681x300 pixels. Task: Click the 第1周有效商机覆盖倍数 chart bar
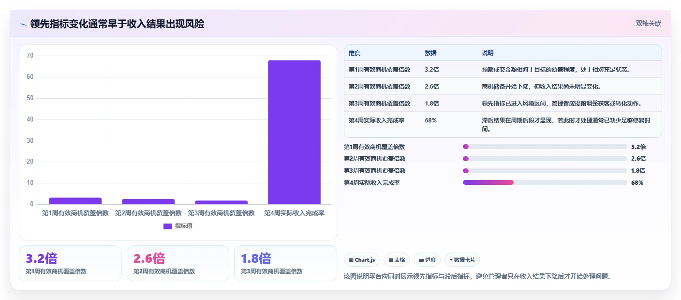(75, 201)
